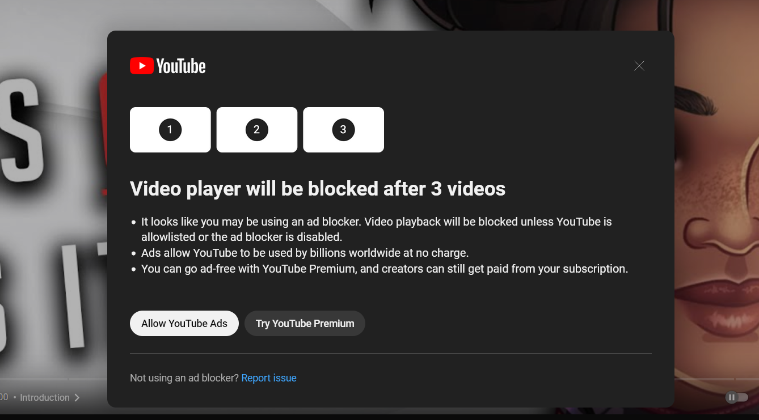
Task: Open Report issue link
Action: [x=269, y=377]
